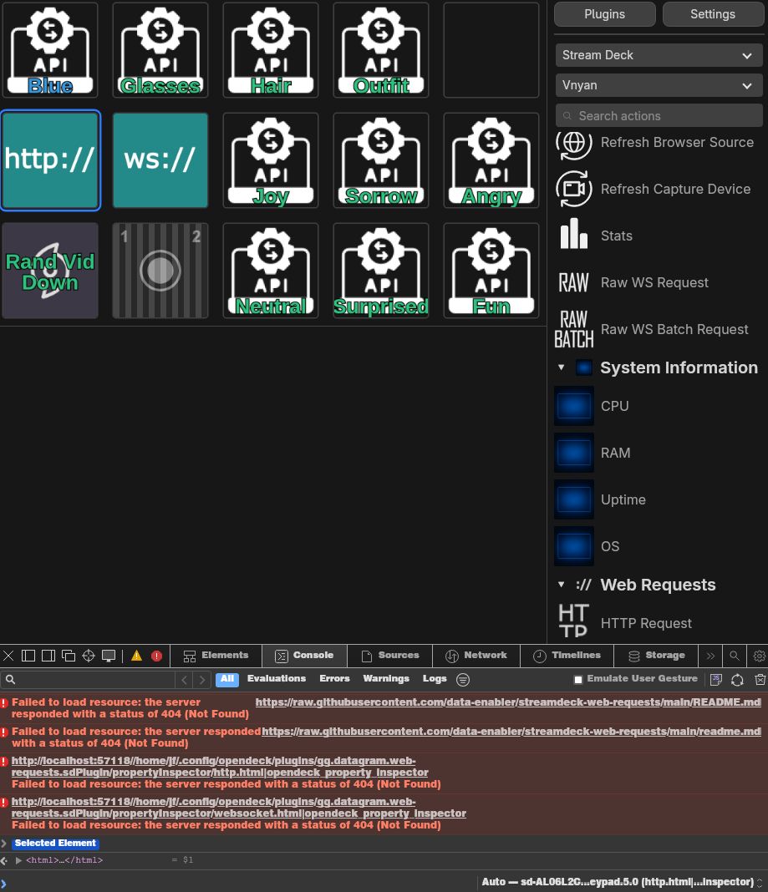Collapse the System Information category
Screen dimensions: 768x892
[x=562, y=367]
